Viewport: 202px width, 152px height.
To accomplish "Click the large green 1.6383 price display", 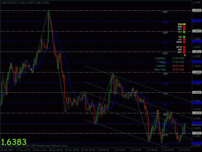I will [x=14, y=142].
